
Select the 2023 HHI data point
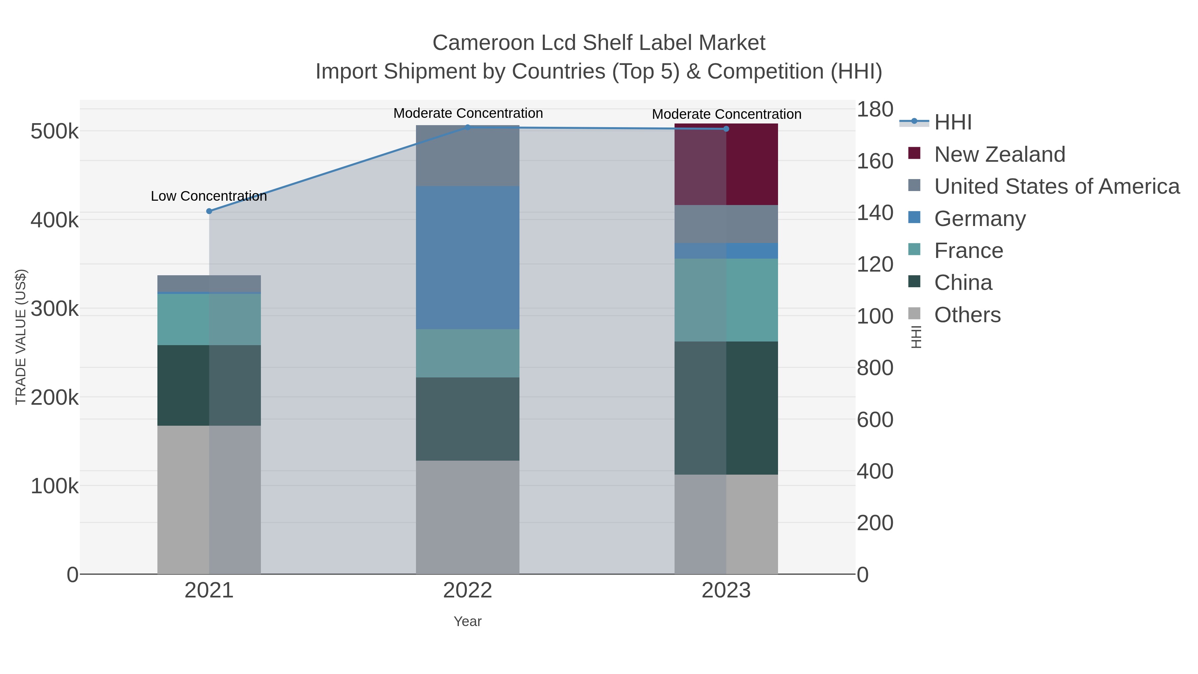(726, 129)
